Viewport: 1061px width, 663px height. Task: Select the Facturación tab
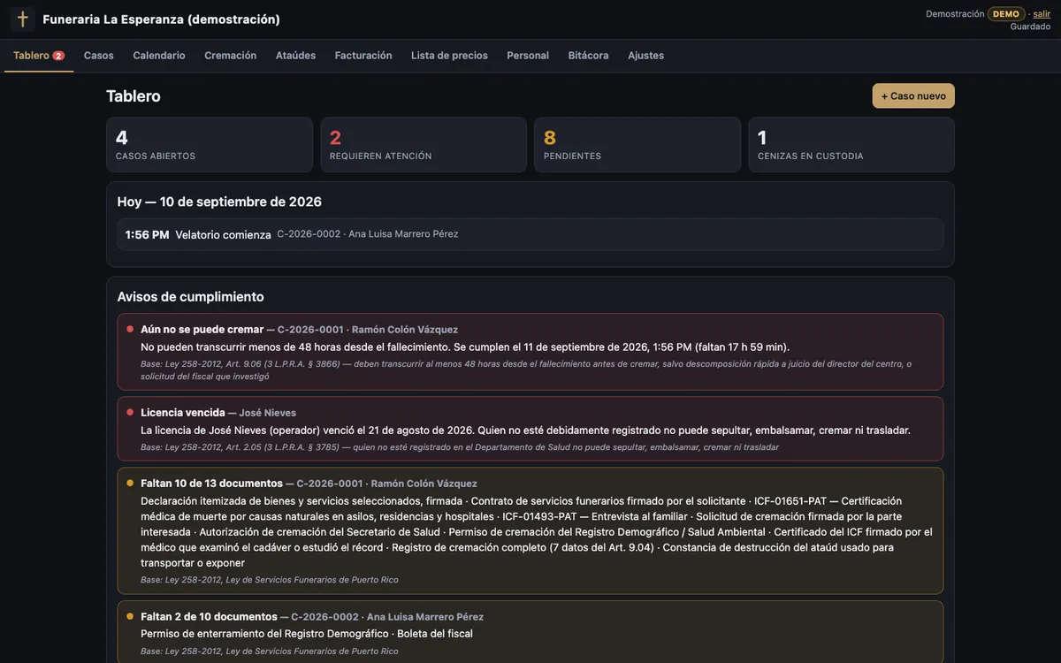363,56
